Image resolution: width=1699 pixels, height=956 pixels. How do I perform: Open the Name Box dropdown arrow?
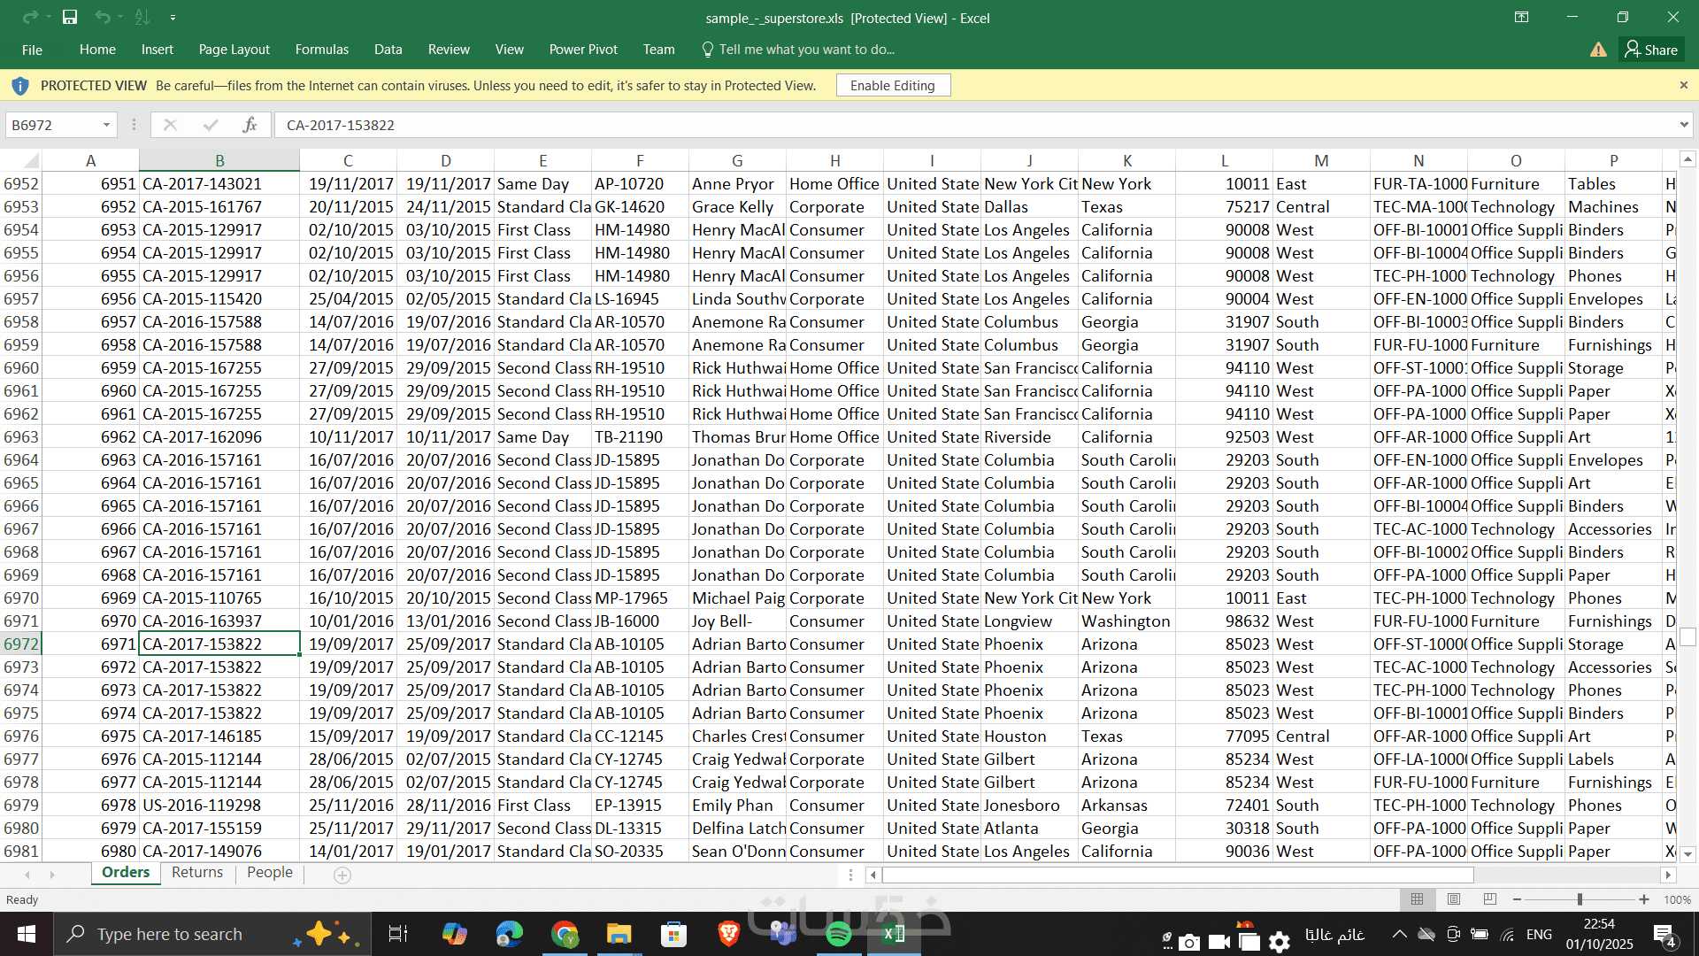point(106,125)
